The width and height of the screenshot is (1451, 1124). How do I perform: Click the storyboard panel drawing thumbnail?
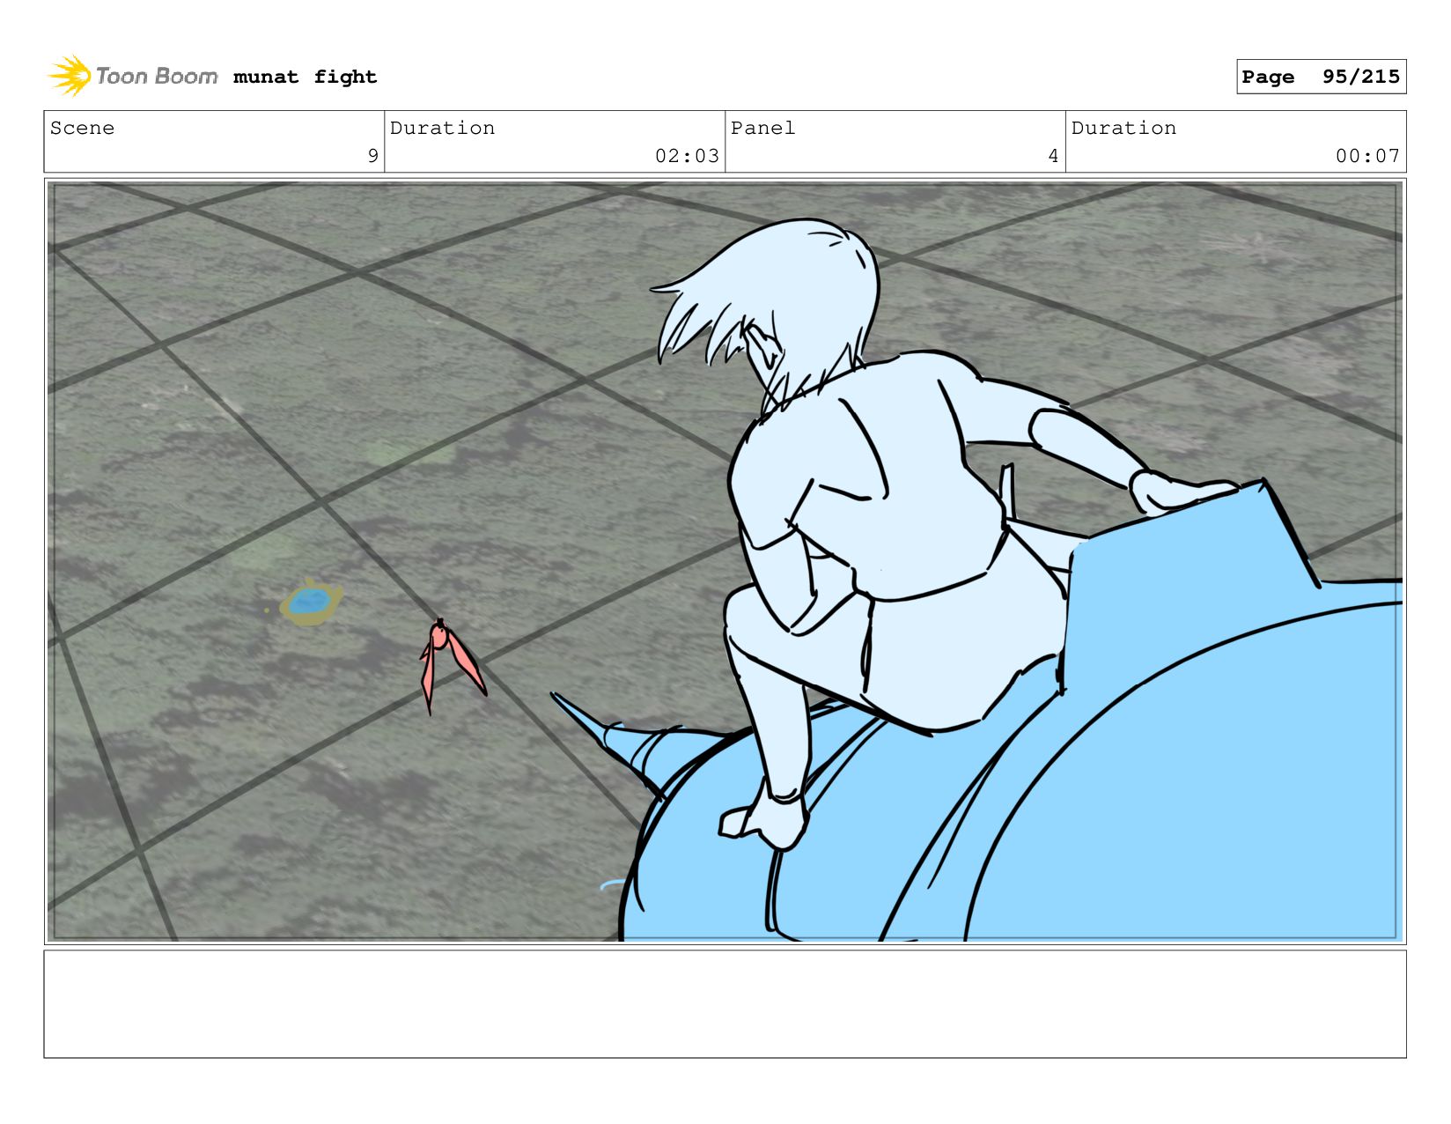click(x=725, y=561)
